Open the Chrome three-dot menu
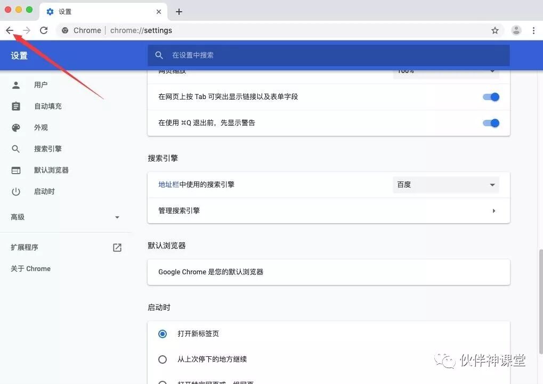 tap(533, 30)
